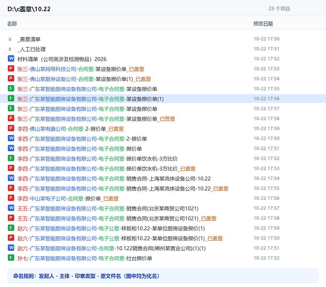
Task: Click Word icon of 李四 电子合同章-报价单 modified 17:51
Action: 11,148
